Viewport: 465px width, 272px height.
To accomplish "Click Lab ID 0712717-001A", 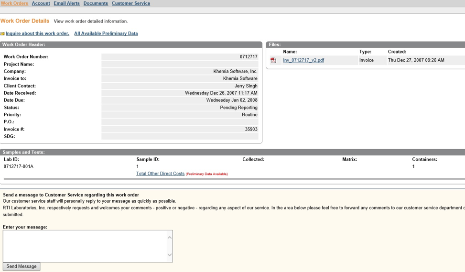I will point(18,166).
